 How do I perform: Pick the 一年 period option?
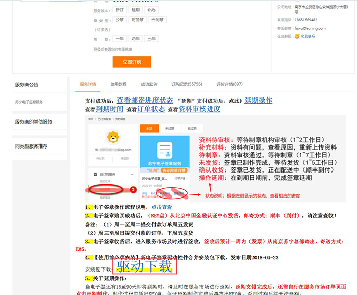[119, 38]
